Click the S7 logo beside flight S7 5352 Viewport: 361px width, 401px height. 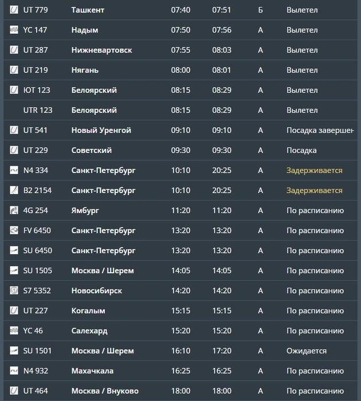pos(14,290)
